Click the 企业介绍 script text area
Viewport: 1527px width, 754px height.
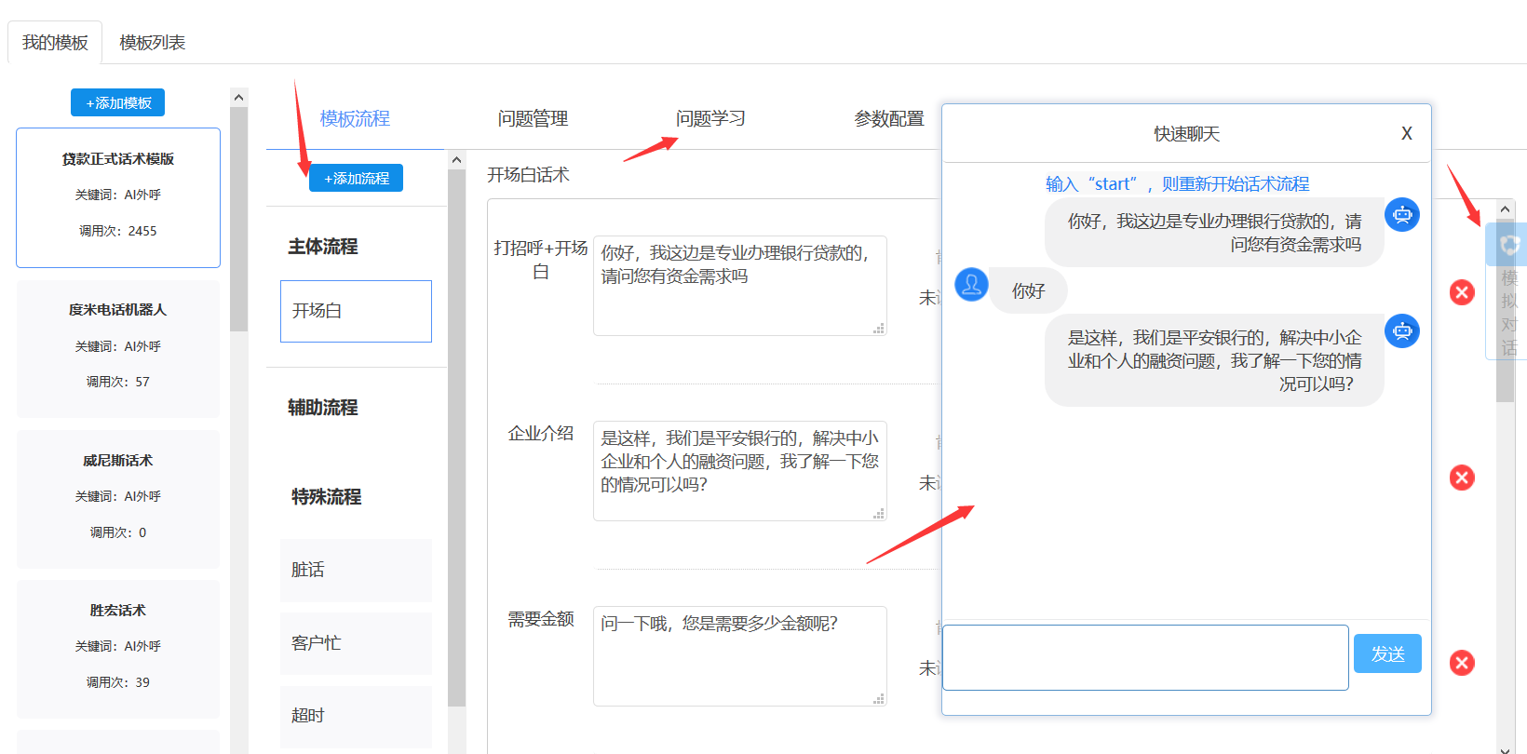[x=739, y=470]
